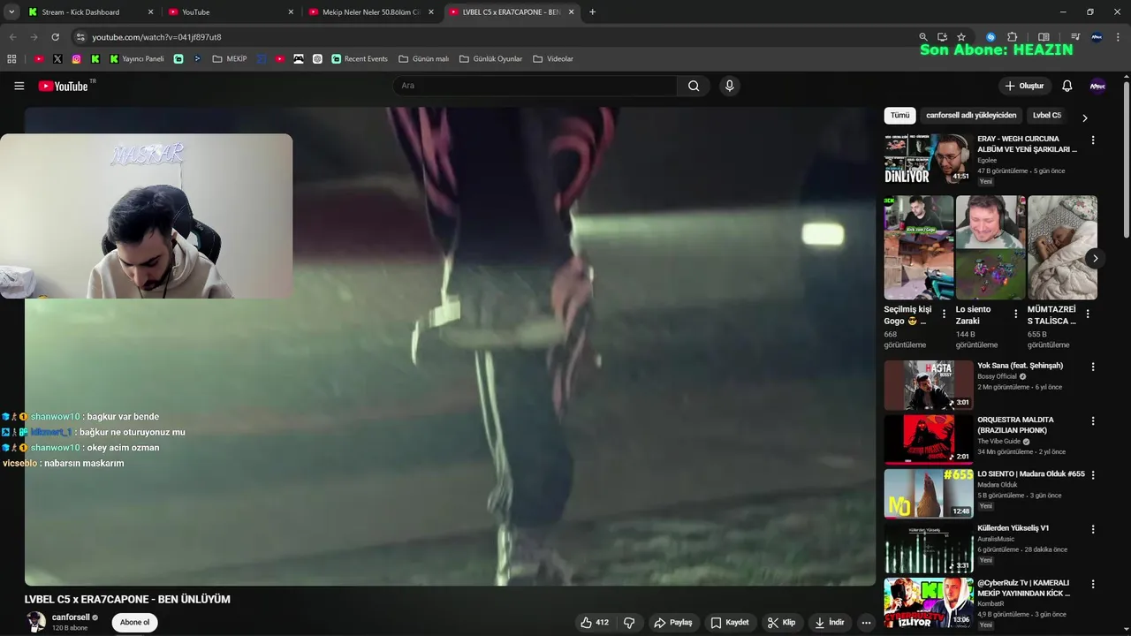Viewport: 1131px width, 636px height.
Task: Open the X bookmark
Action: (57, 59)
